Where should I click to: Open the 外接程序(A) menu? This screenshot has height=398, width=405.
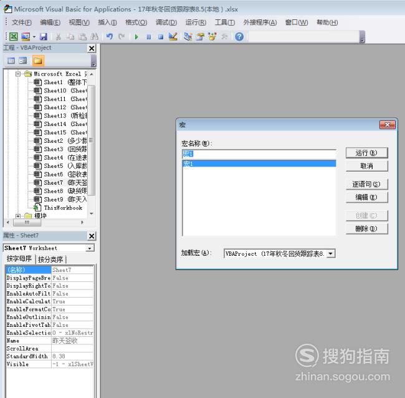click(260, 22)
